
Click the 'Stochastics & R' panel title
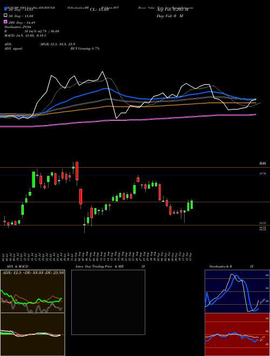pos(221,266)
